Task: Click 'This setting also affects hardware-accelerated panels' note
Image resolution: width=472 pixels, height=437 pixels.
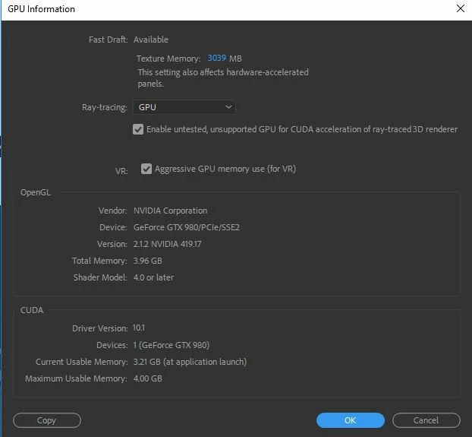Action: click(223, 78)
